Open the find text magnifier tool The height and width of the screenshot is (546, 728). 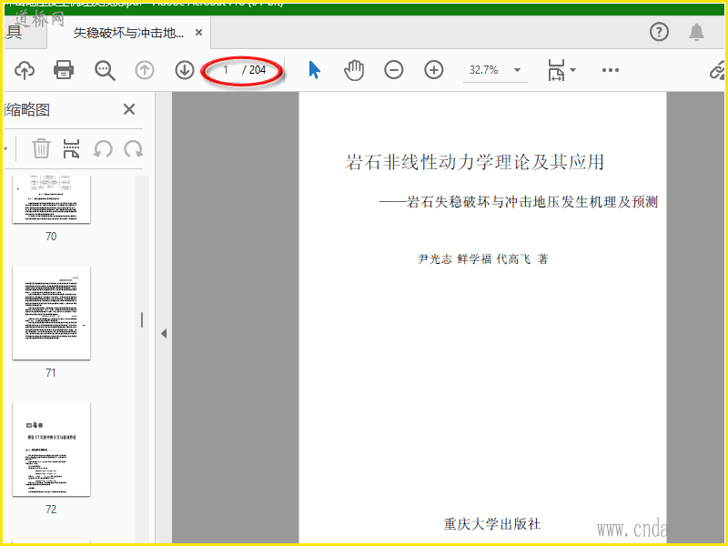point(105,71)
